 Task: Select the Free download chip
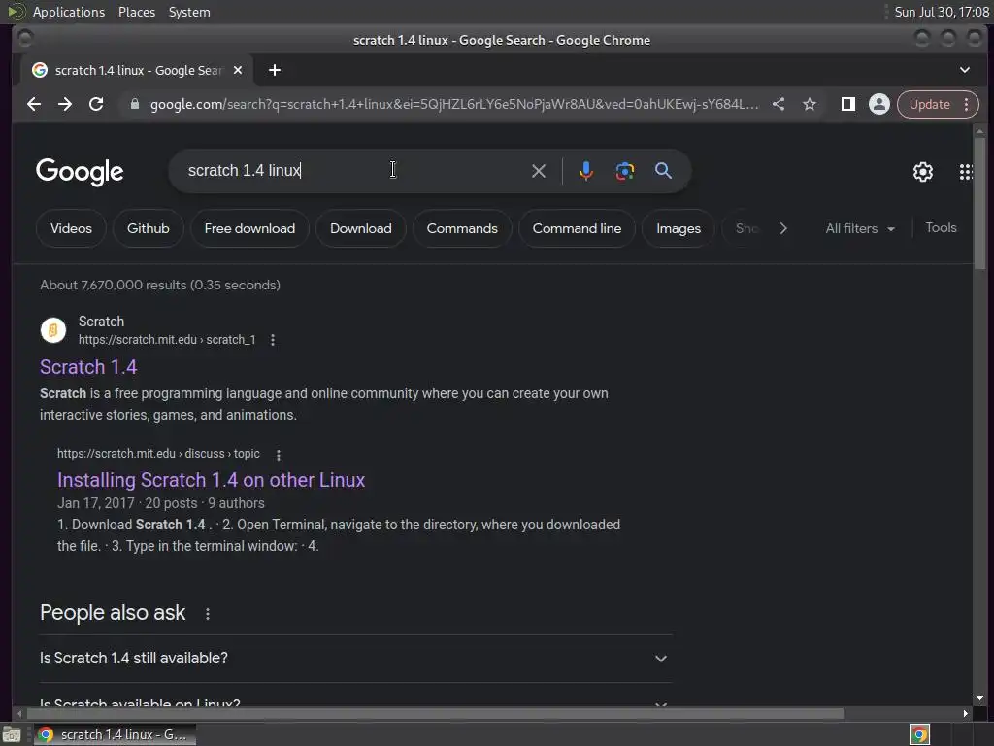click(x=249, y=228)
